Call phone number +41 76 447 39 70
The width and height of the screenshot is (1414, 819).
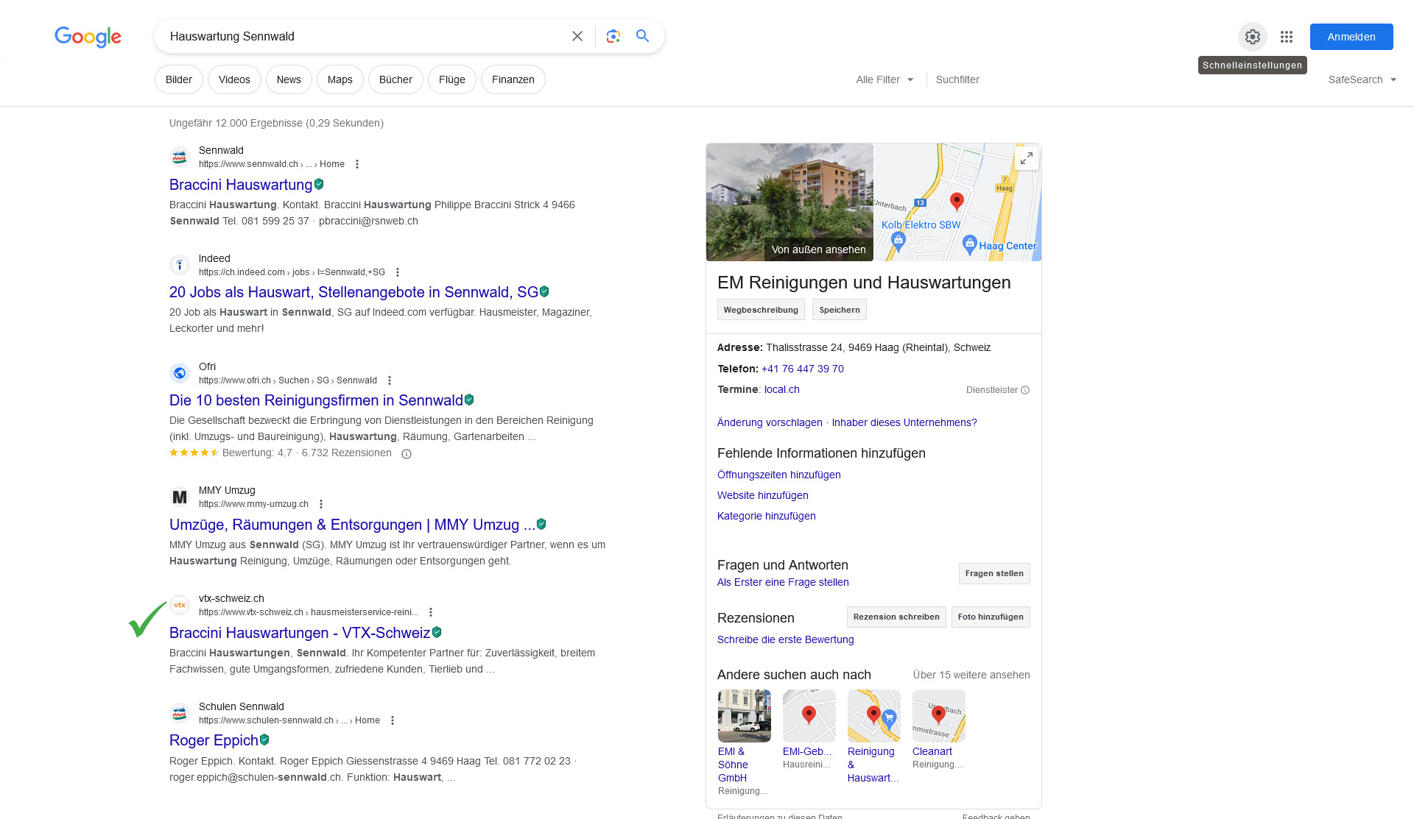(803, 369)
